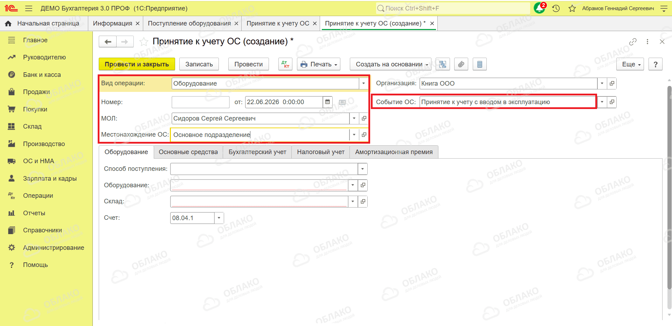The width and height of the screenshot is (672, 326).
Task: Close the Принятие к учету ОС tab
Action: 315,23
